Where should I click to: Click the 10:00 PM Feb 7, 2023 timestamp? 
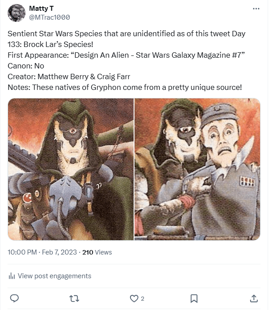coord(42,252)
